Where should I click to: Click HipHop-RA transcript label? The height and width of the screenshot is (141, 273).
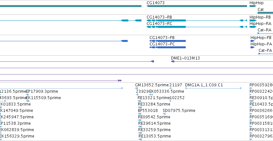(260, 24)
